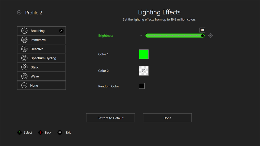This screenshot has width=260, height=146.
Task: Click the Exit menu lines icon
Action: (60, 132)
